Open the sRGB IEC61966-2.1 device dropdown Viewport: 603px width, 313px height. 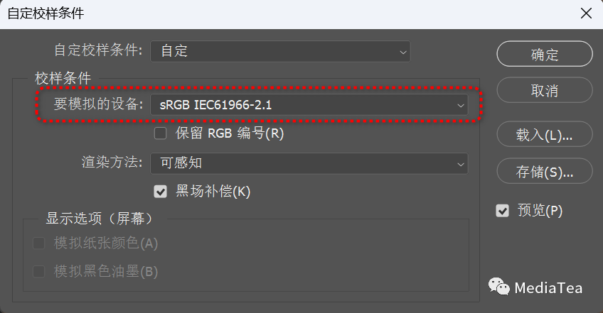[309, 104]
